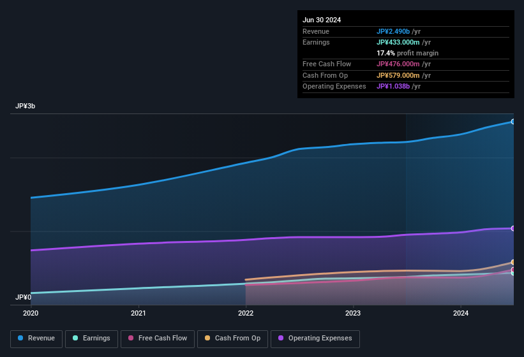Viewport: 524px width, 357px height.
Task: Click the 2020 x-axis label
Action: [x=31, y=313]
